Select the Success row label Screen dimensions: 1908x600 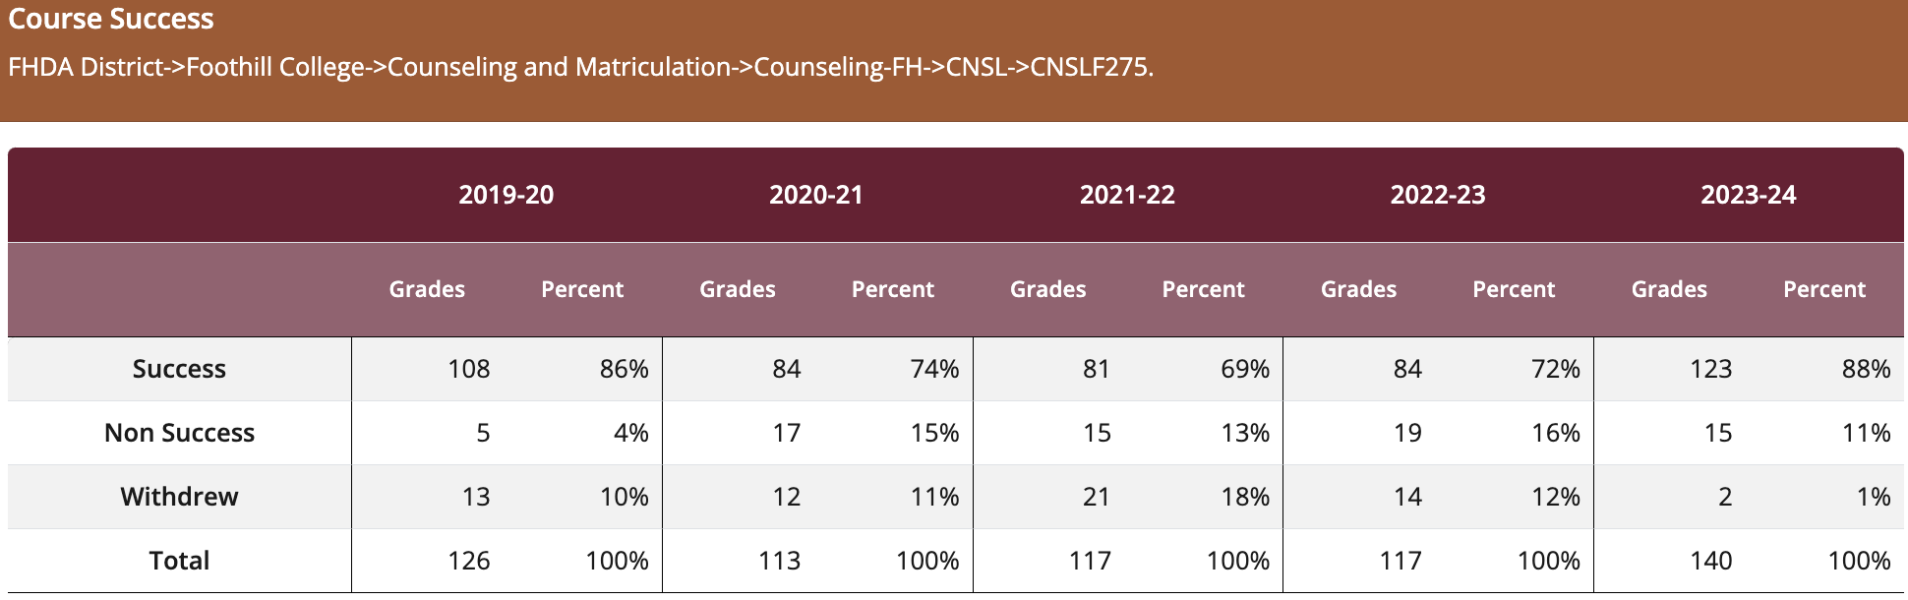179,369
